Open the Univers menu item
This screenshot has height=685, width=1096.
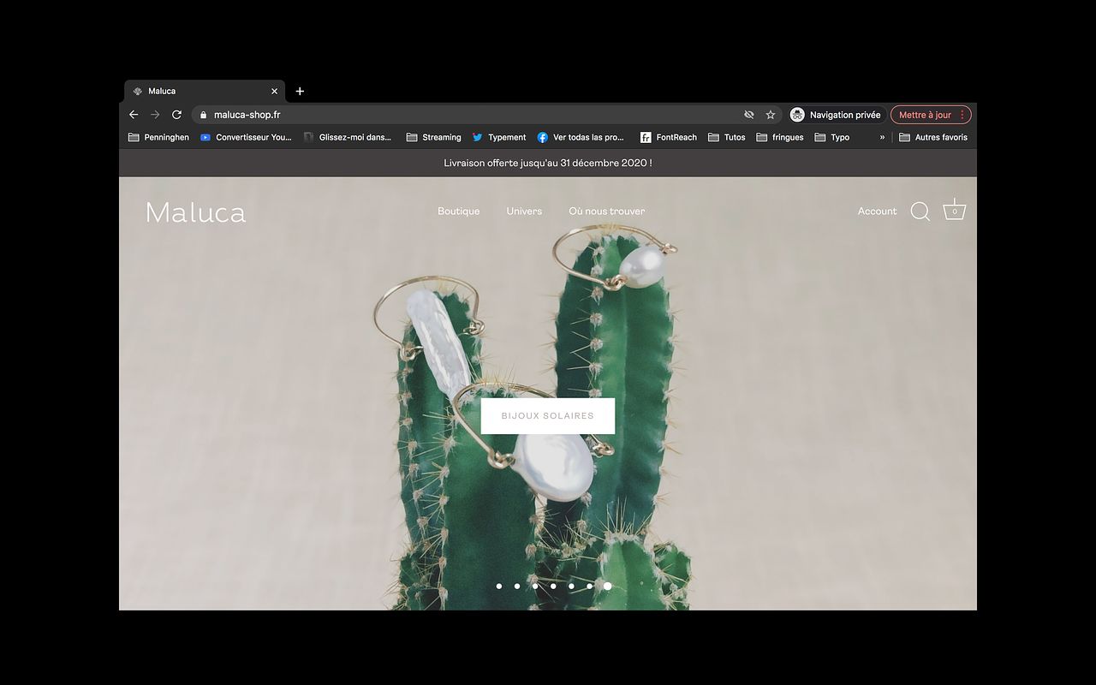point(524,211)
